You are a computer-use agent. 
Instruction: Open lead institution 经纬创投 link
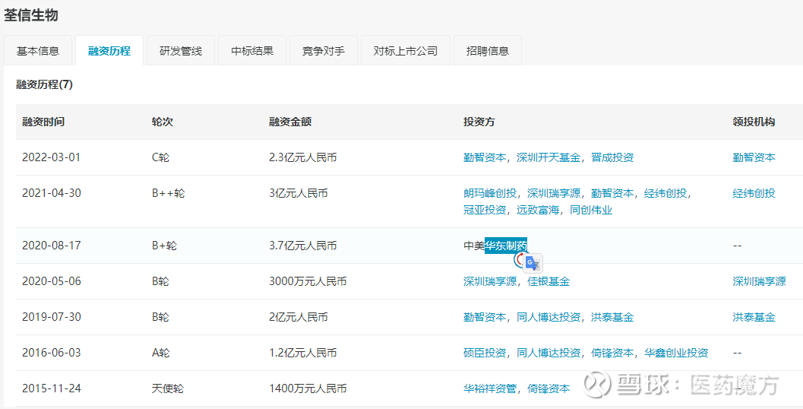point(754,193)
